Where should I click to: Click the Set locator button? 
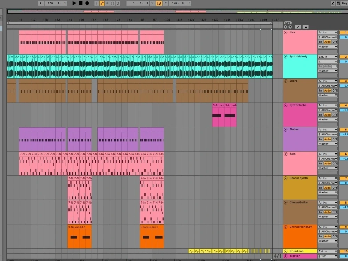click(x=287, y=23)
